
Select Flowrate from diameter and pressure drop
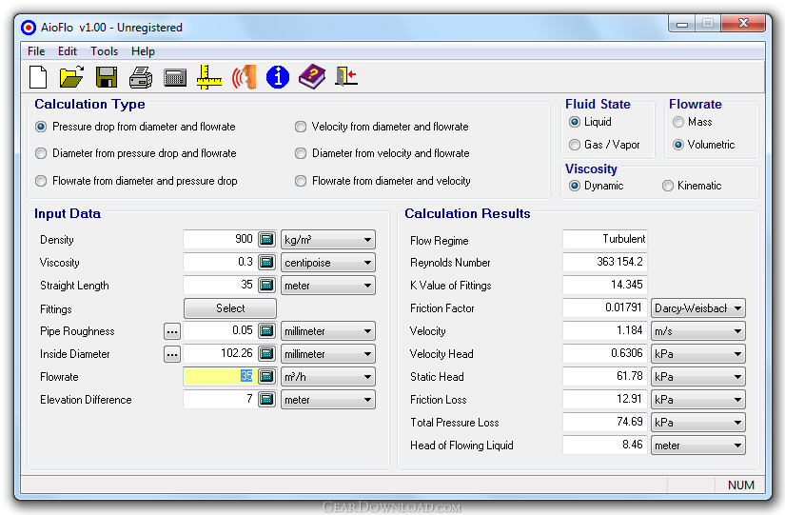(x=136, y=181)
